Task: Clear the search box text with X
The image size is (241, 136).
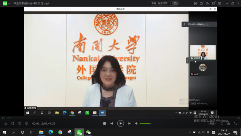Action: click(x=170, y=3)
